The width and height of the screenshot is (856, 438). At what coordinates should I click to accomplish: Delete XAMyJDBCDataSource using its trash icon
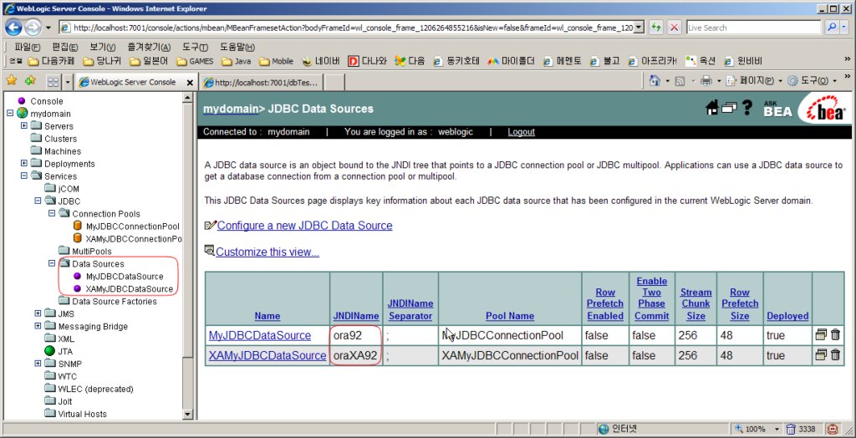click(x=835, y=355)
